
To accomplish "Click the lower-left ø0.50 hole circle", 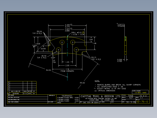I will 59,50.
